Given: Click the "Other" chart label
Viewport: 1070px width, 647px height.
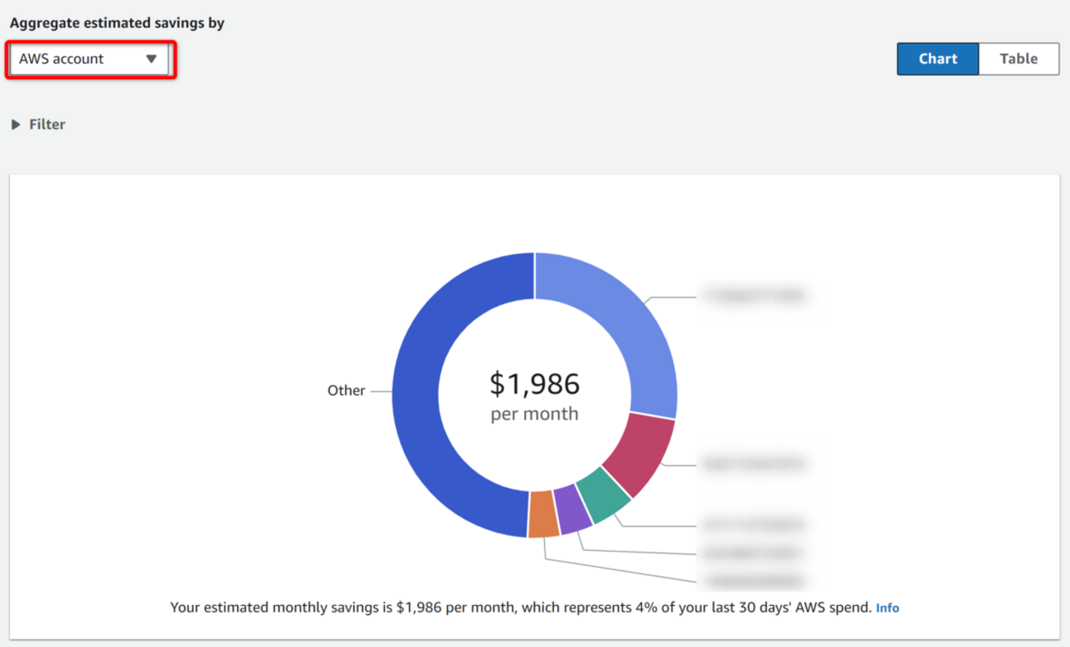Looking at the screenshot, I should click(x=346, y=391).
